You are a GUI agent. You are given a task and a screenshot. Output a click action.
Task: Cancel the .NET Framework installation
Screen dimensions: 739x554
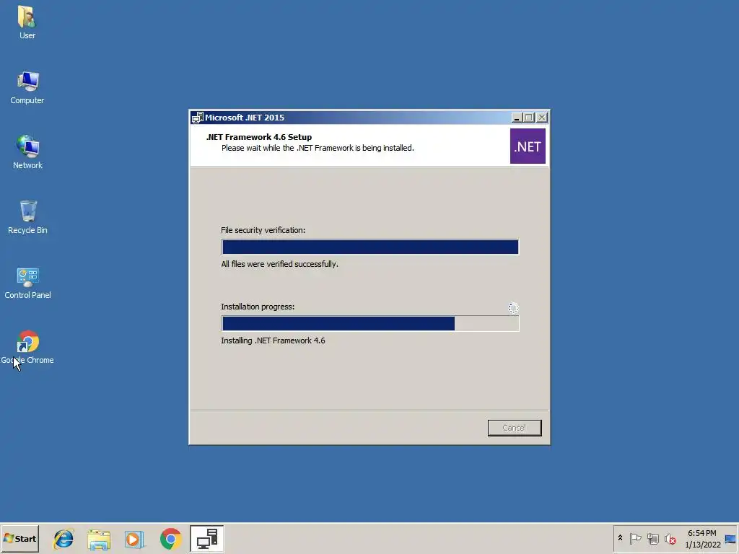[x=514, y=428]
